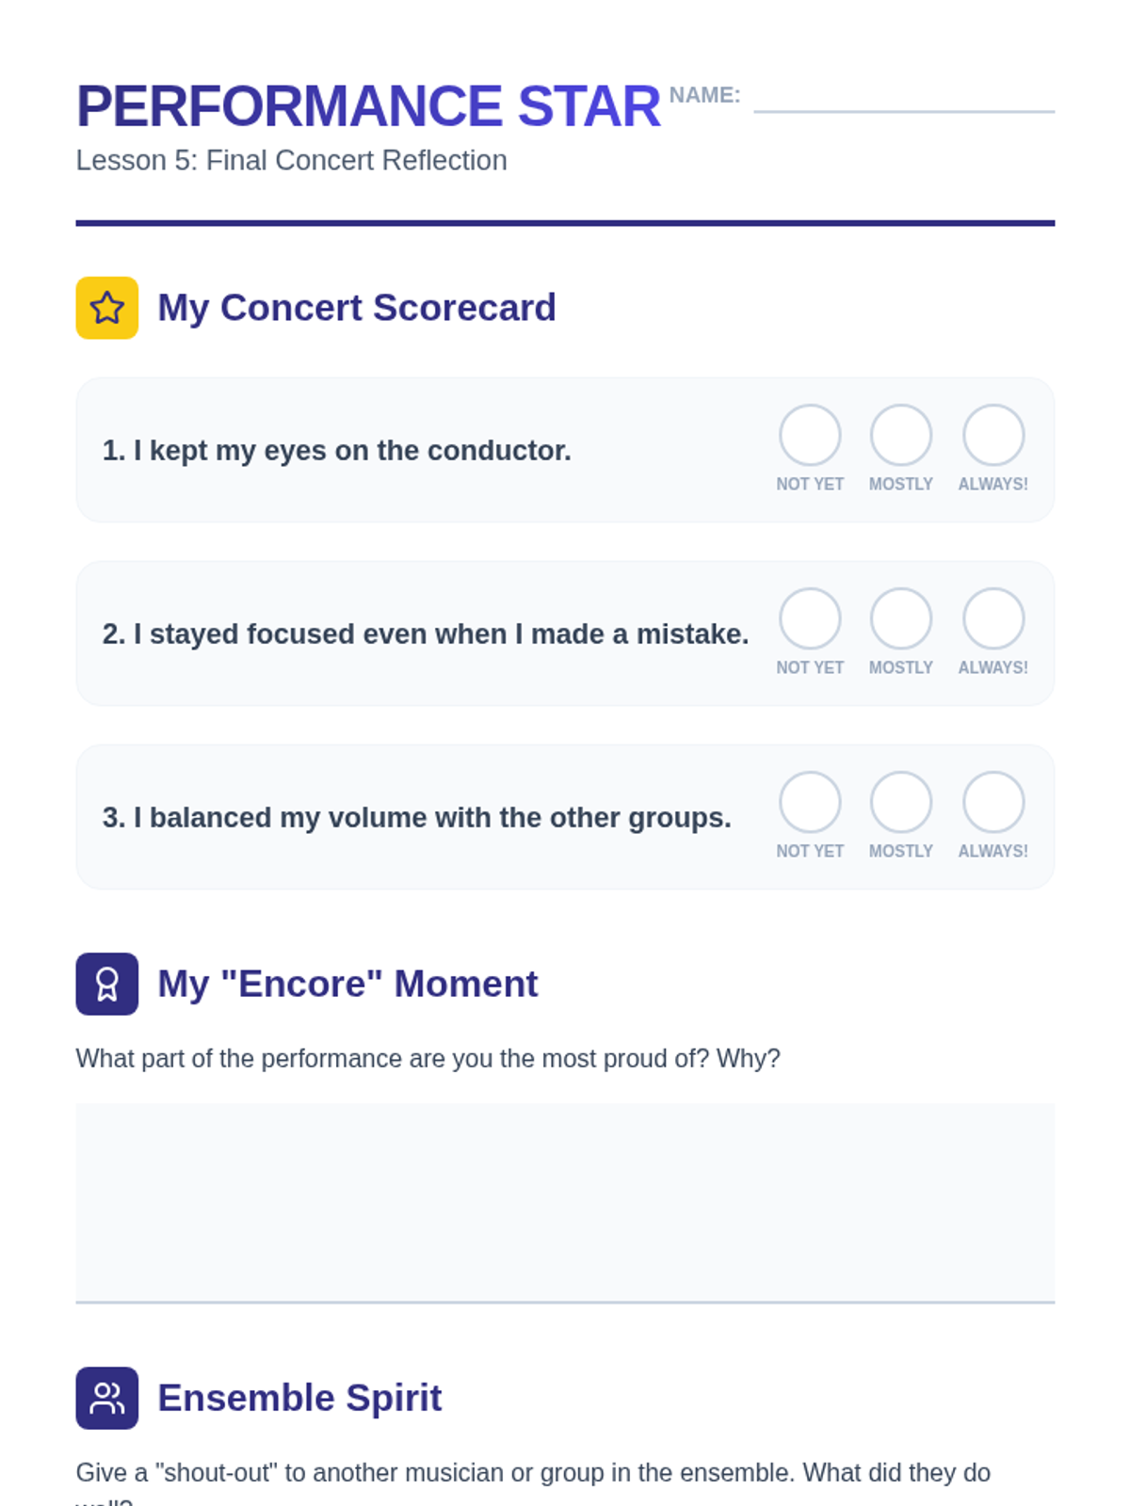1130x1506 pixels.
Task: Click the 'PERFORMANCE STAR' title
Action: [368, 106]
